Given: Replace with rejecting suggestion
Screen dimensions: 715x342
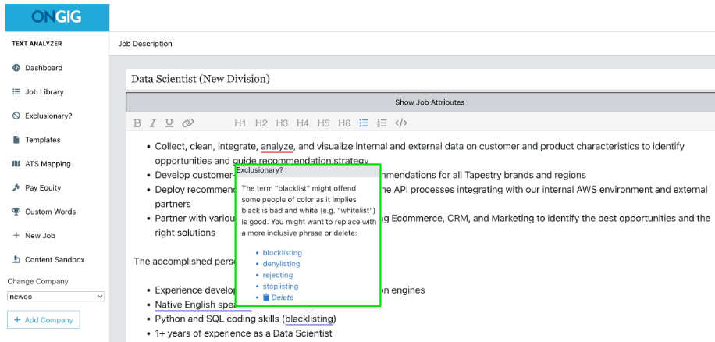Looking at the screenshot, I should point(278,275).
